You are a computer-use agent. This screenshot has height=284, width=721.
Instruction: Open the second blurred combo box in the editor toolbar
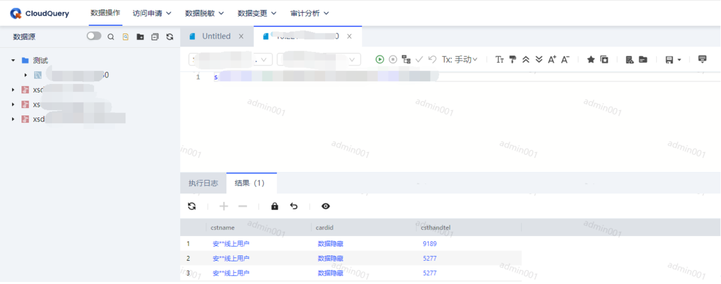click(318, 60)
